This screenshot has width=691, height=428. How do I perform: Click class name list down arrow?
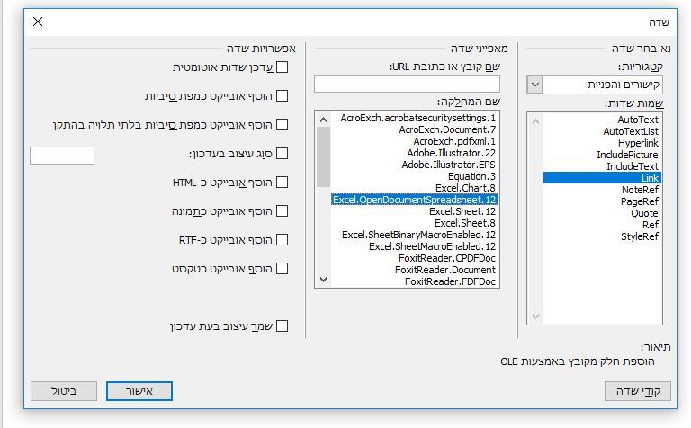pyautogui.click(x=324, y=279)
